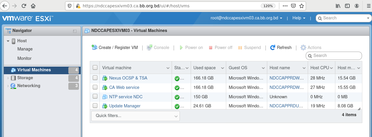Open the CA Web service VM link
The width and height of the screenshot is (372, 137).
click(124, 87)
